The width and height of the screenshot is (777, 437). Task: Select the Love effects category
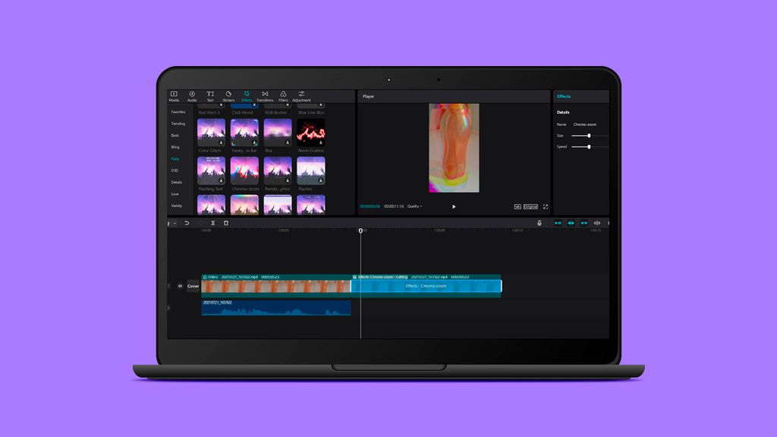coord(175,194)
